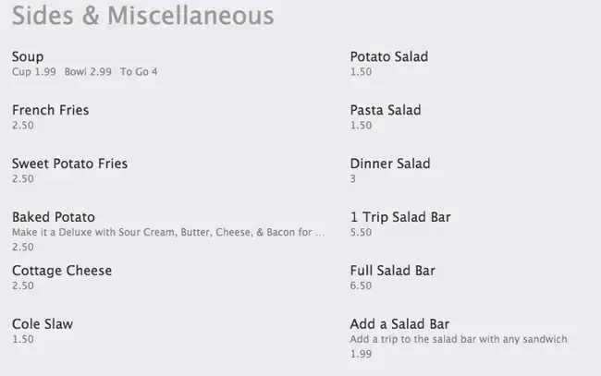The image size is (601, 376).
Task: Pick the Cottage Cheese side
Action: tap(62, 271)
